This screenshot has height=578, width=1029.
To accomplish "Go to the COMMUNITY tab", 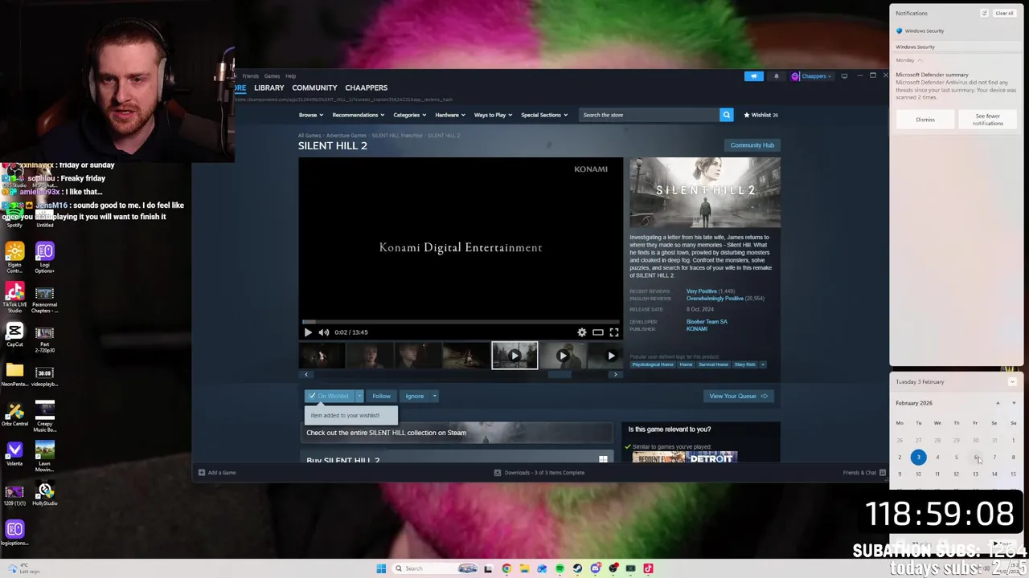I will click(314, 88).
